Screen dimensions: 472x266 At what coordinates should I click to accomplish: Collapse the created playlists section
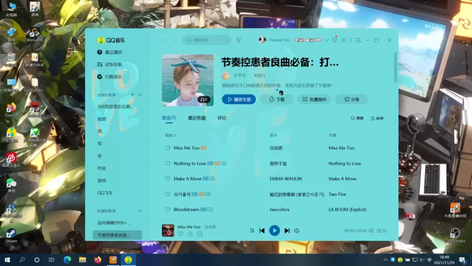click(140, 95)
